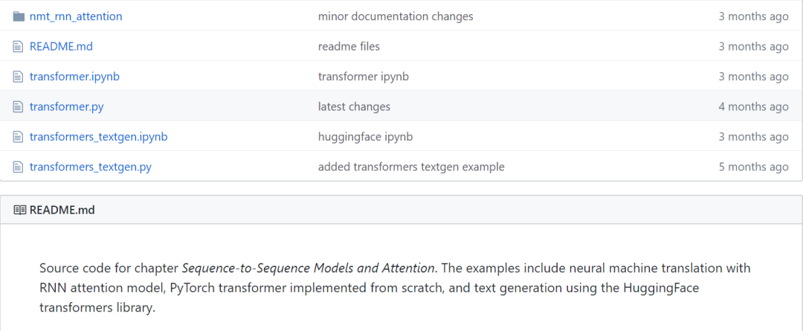Click the README.md file icon in list
The width and height of the screenshot is (803, 331).
[x=19, y=46]
